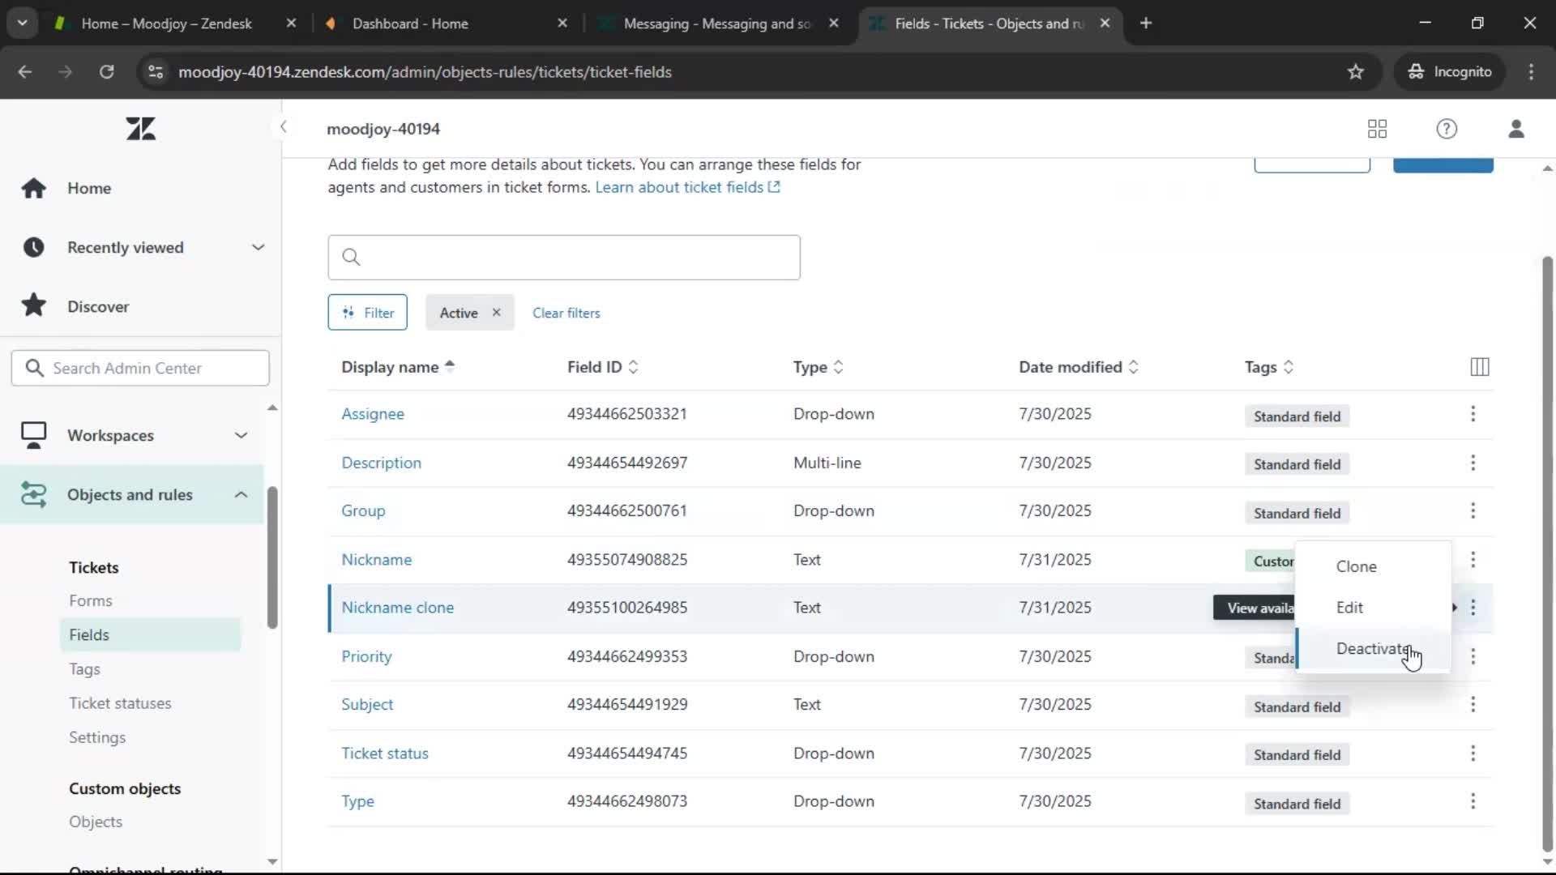The width and height of the screenshot is (1556, 875).
Task: View site information icon in address bar
Action: click(156, 72)
